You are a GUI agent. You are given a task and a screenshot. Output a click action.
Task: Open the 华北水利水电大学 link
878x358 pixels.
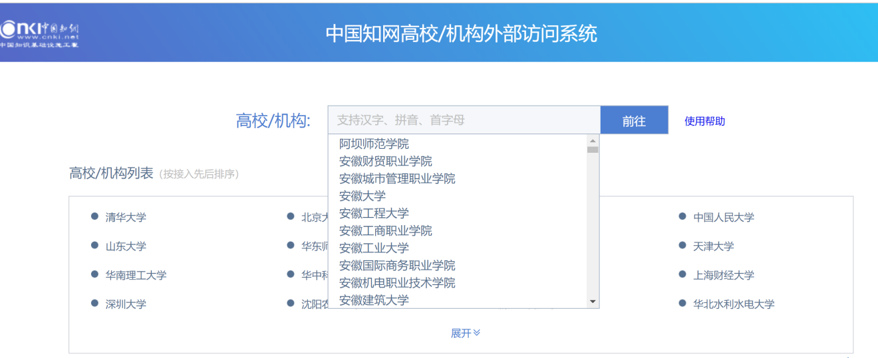coord(734,304)
